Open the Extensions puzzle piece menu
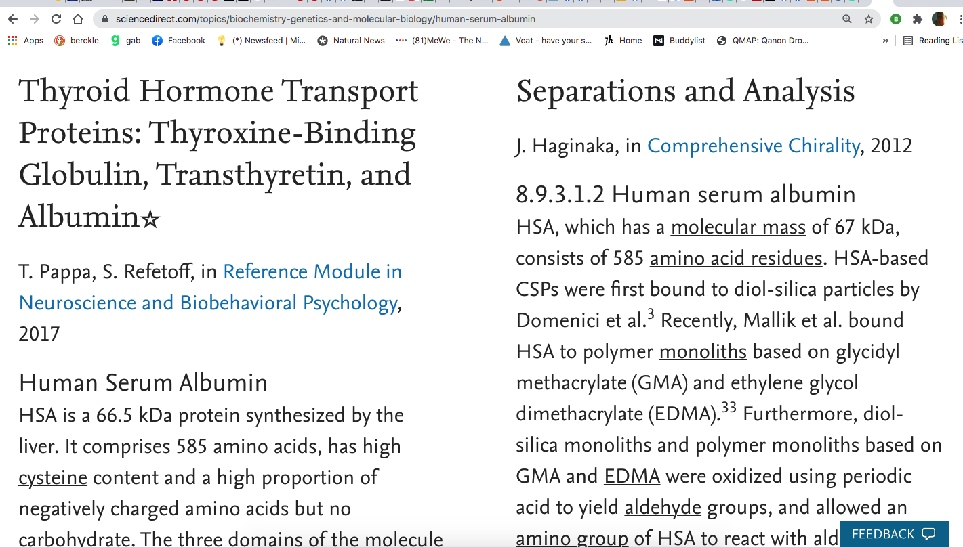963x547 pixels. click(918, 19)
